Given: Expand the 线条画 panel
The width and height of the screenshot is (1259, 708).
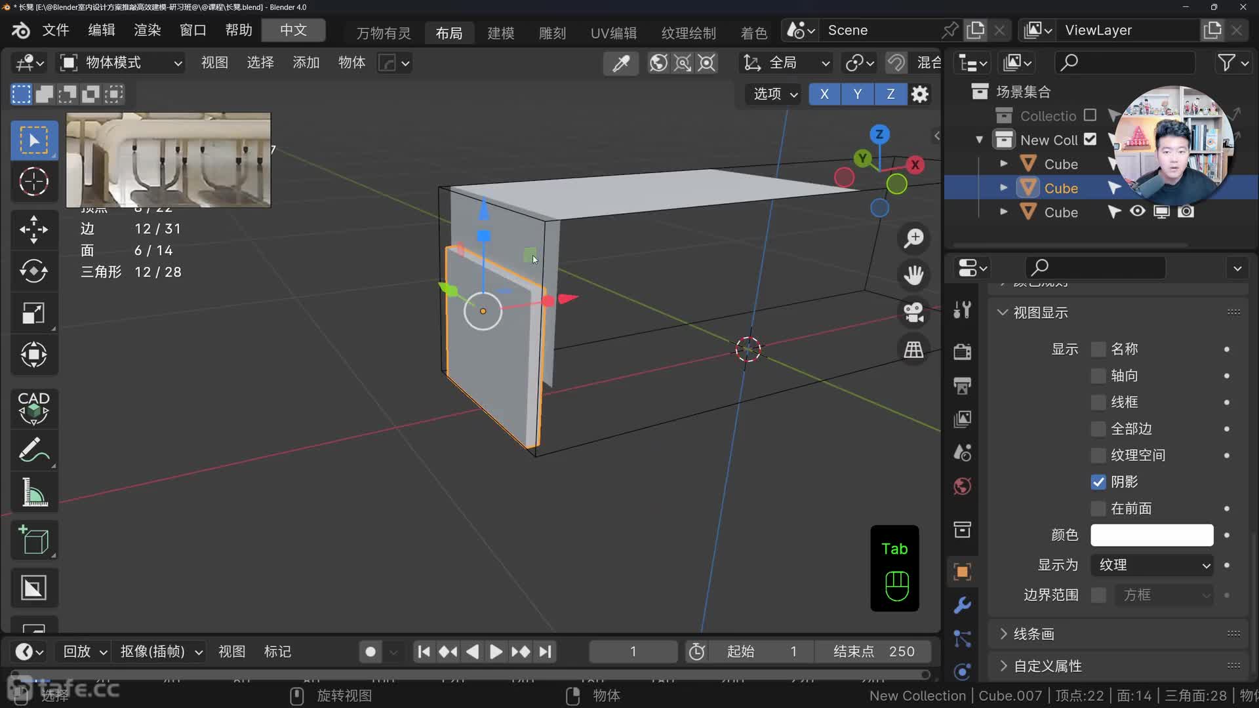Looking at the screenshot, I should coord(1034,634).
